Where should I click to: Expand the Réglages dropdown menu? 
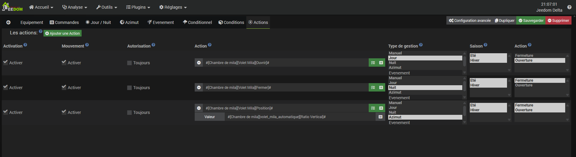(173, 7)
